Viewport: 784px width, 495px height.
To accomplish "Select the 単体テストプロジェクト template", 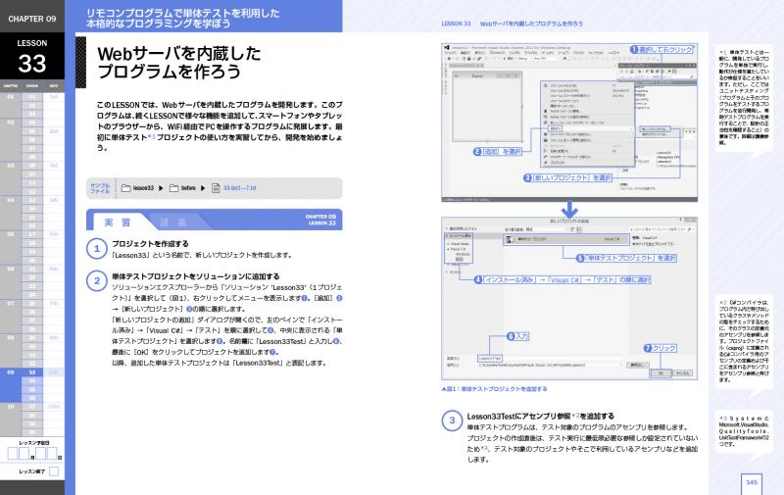I will pyautogui.click(x=564, y=239).
